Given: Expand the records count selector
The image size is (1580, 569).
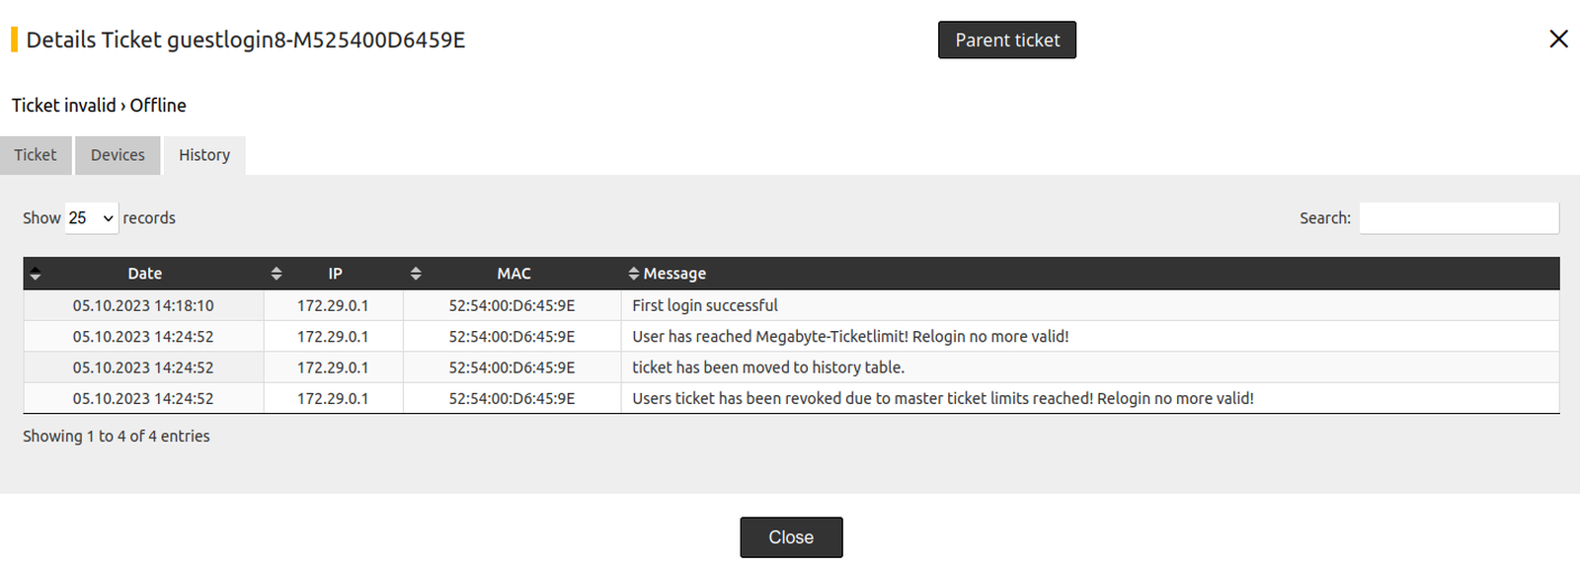Looking at the screenshot, I should point(91,217).
